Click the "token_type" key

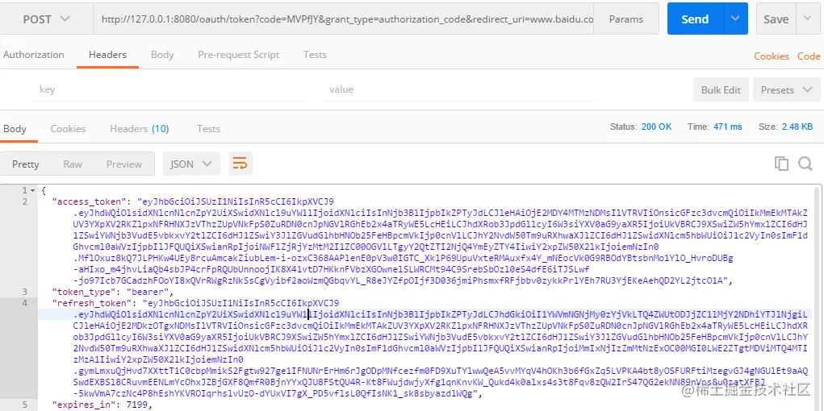(x=84, y=292)
